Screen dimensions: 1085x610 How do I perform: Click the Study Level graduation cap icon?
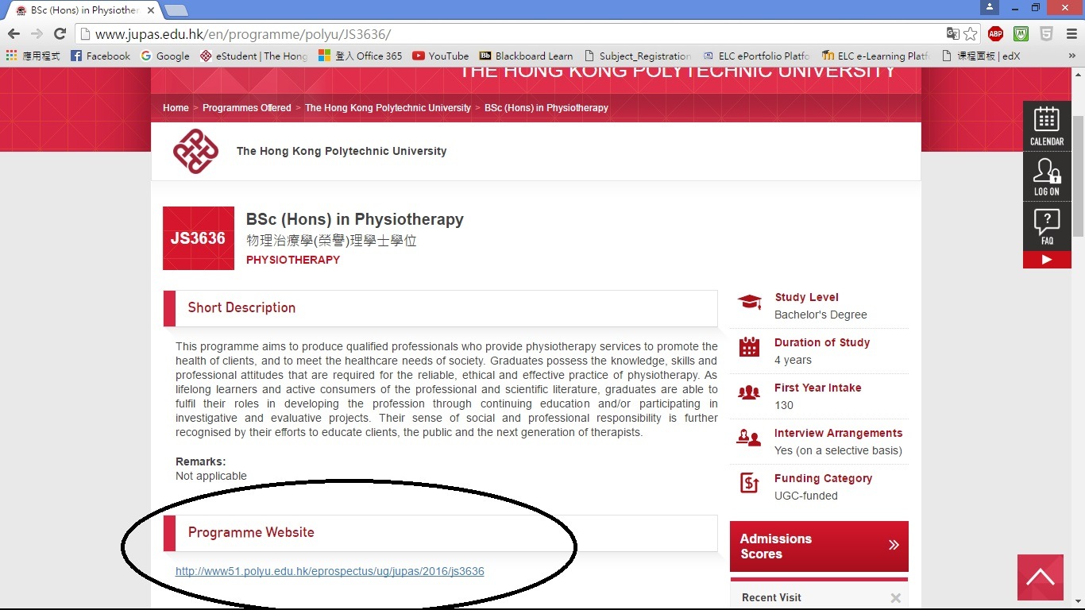click(x=749, y=302)
